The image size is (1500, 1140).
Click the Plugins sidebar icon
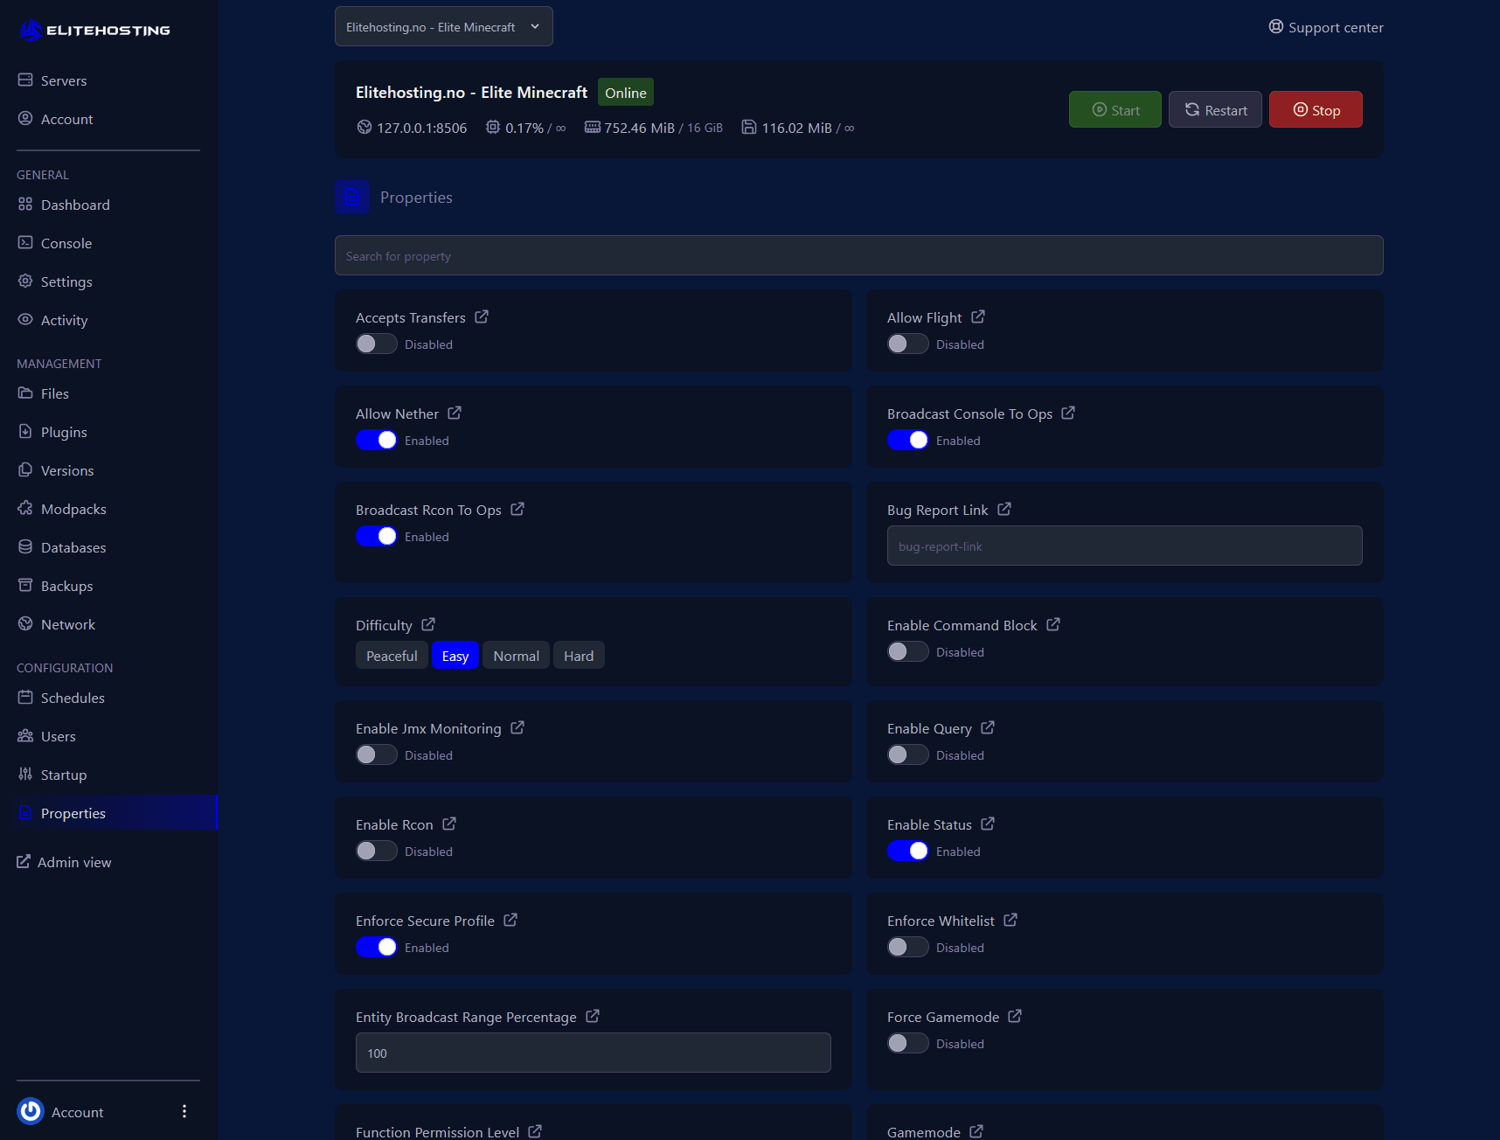pos(26,432)
